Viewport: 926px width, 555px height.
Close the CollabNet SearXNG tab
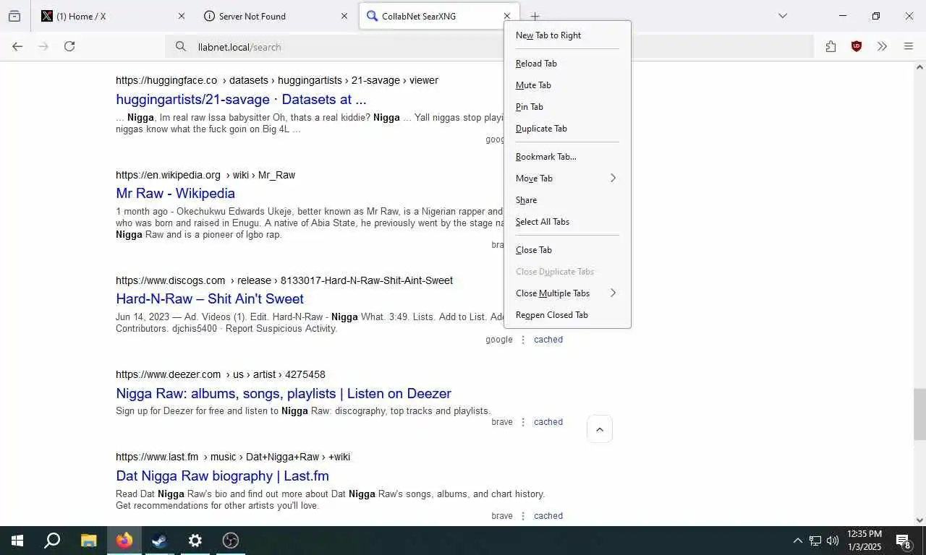[x=507, y=16]
